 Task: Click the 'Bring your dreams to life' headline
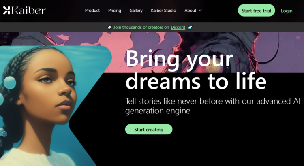[x=196, y=69]
